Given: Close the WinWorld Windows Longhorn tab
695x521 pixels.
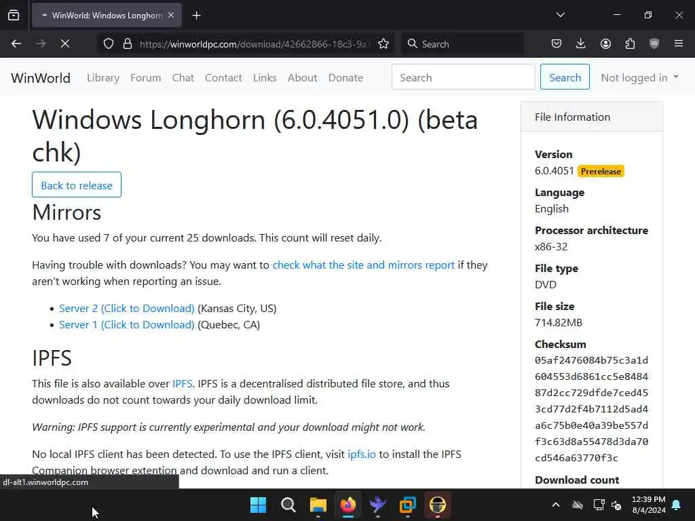Looking at the screenshot, I should pyautogui.click(x=171, y=16).
